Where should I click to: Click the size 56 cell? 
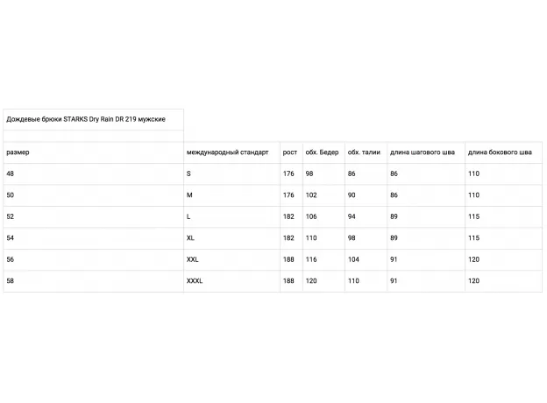point(11,259)
